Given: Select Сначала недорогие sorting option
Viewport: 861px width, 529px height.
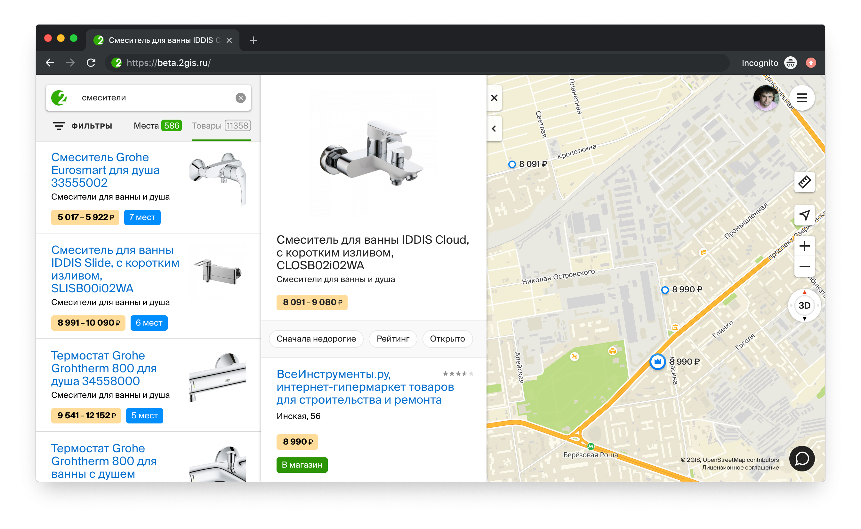Looking at the screenshot, I should pos(316,339).
